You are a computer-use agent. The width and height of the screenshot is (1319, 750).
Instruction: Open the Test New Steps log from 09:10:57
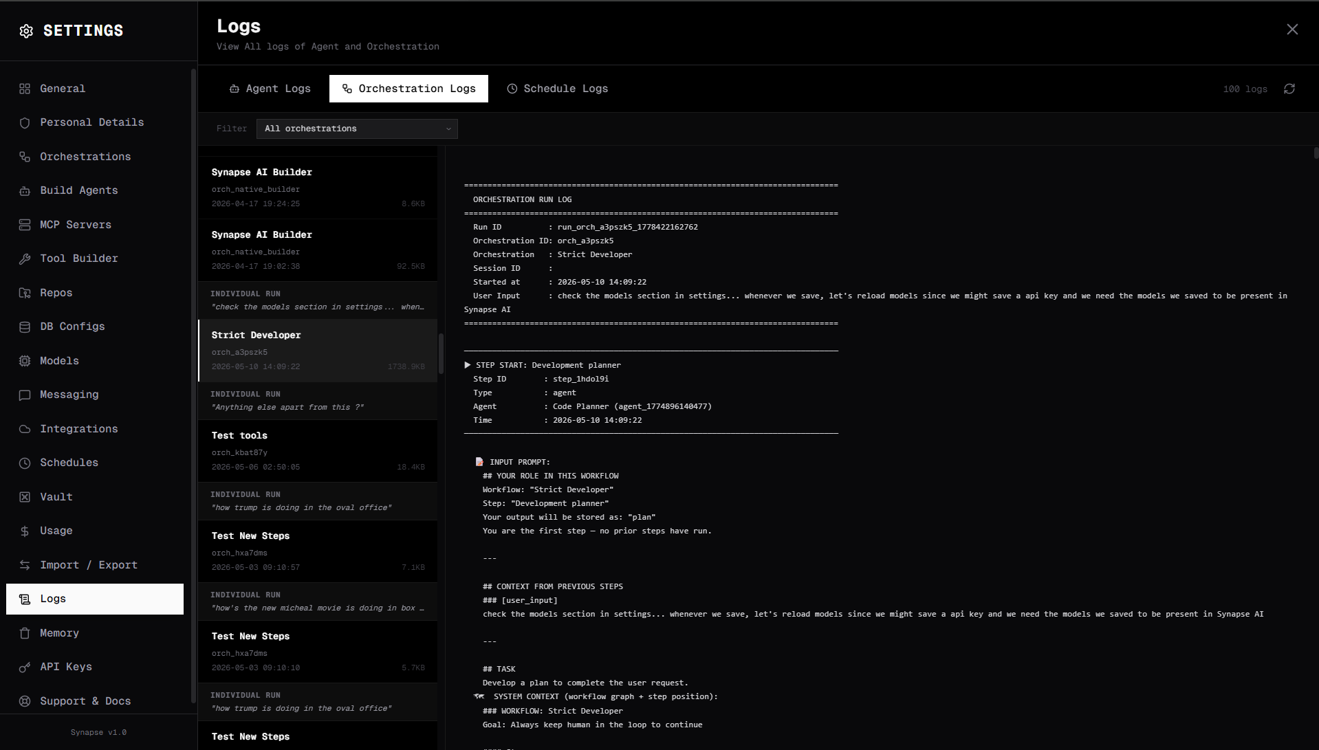tap(318, 551)
